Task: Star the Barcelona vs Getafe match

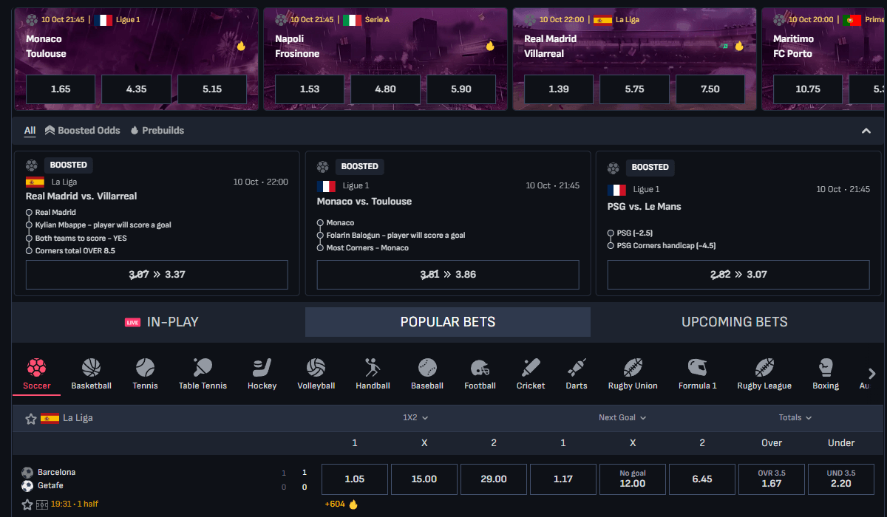Action: [x=27, y=504]
